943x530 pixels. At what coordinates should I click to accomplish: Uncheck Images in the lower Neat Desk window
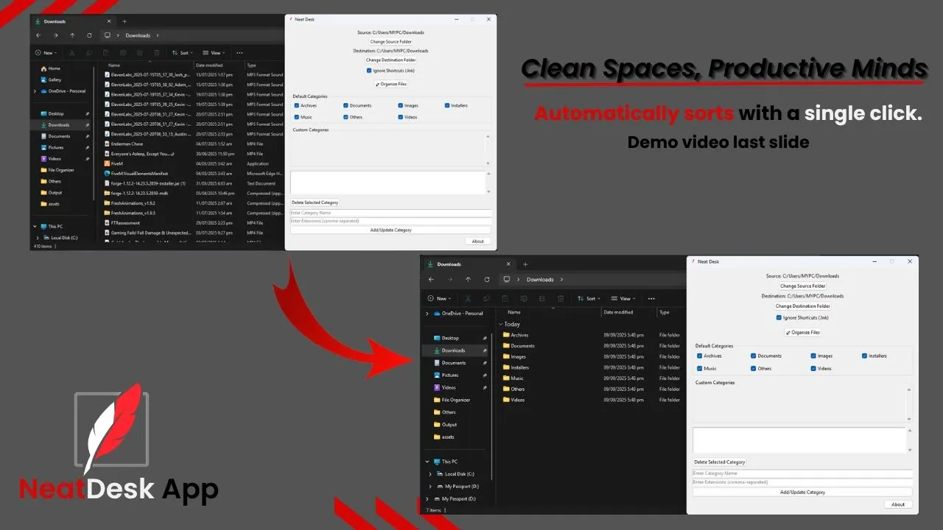813,356
